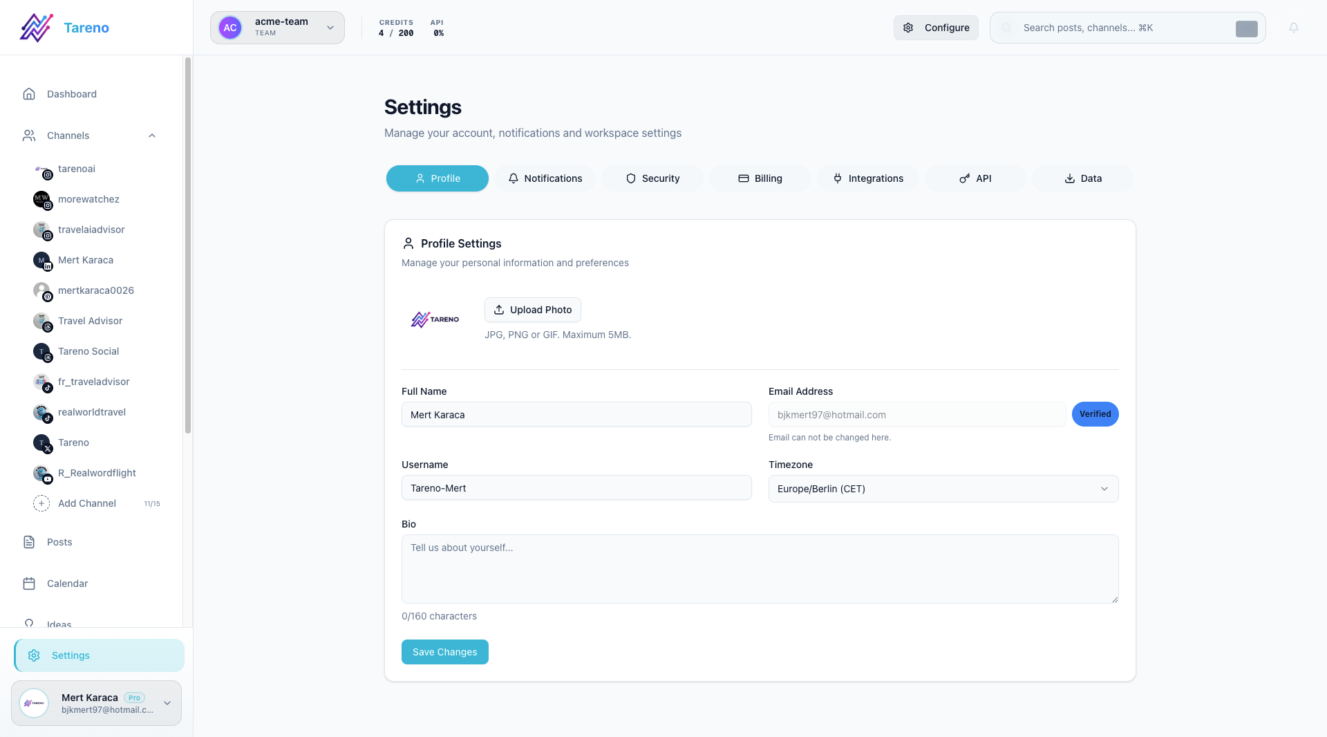
Task: Select the Tareno X channel
Action: point(73,442)
